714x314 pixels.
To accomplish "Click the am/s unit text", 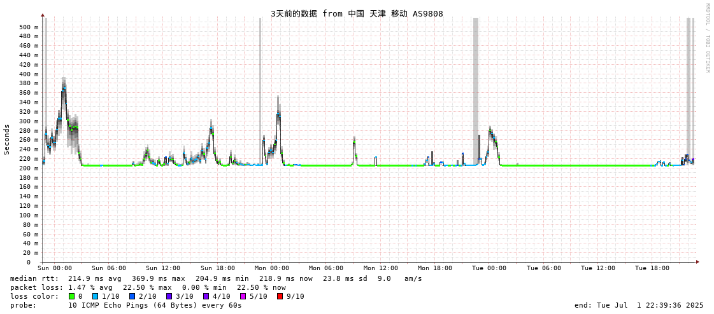I will [413, 278].
